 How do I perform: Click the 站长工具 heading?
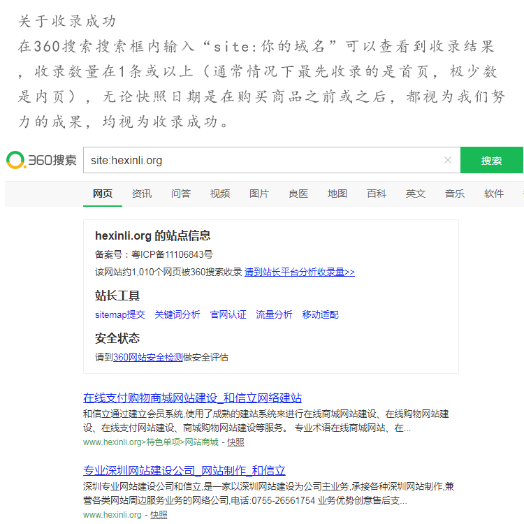pyautogui.click(x=117, y=296)
